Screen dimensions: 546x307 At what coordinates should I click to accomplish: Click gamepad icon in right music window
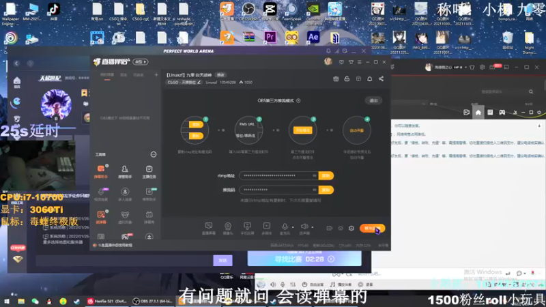(502, 113)
